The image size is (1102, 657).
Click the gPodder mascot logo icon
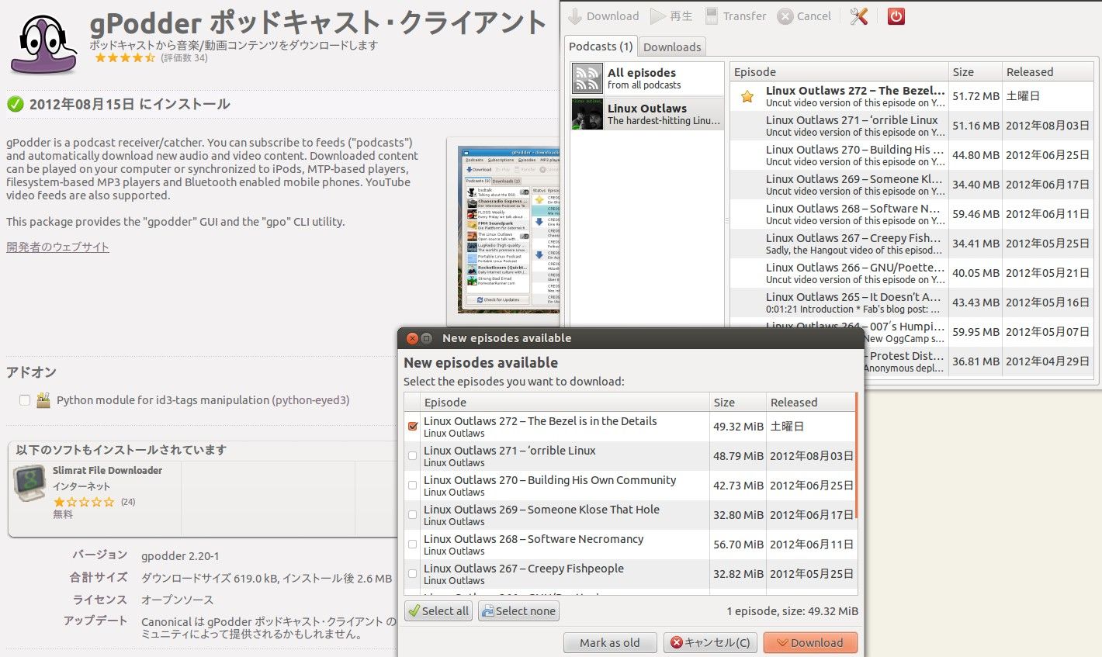coord(43,43)
